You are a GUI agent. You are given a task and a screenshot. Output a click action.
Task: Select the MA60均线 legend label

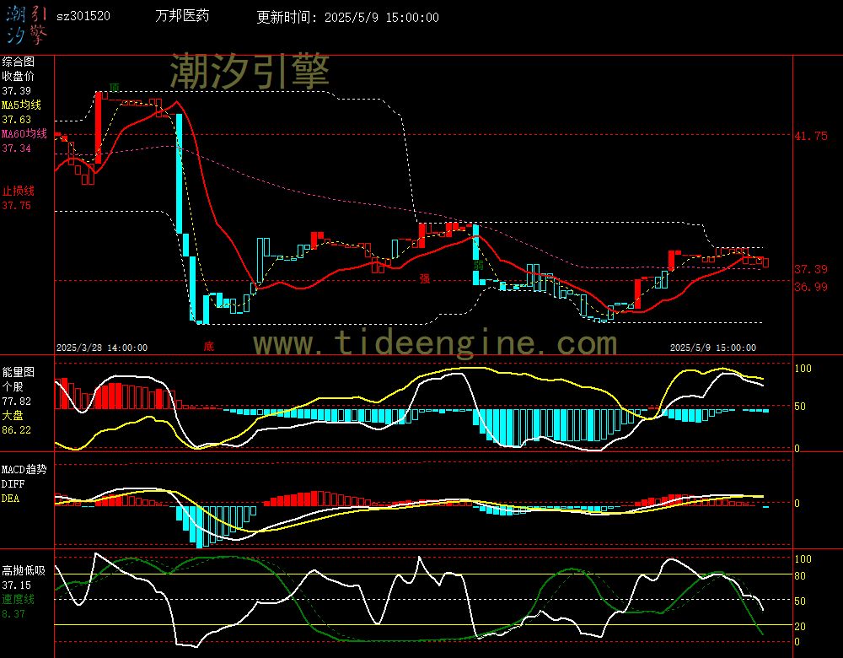click(x=24, y=133)
